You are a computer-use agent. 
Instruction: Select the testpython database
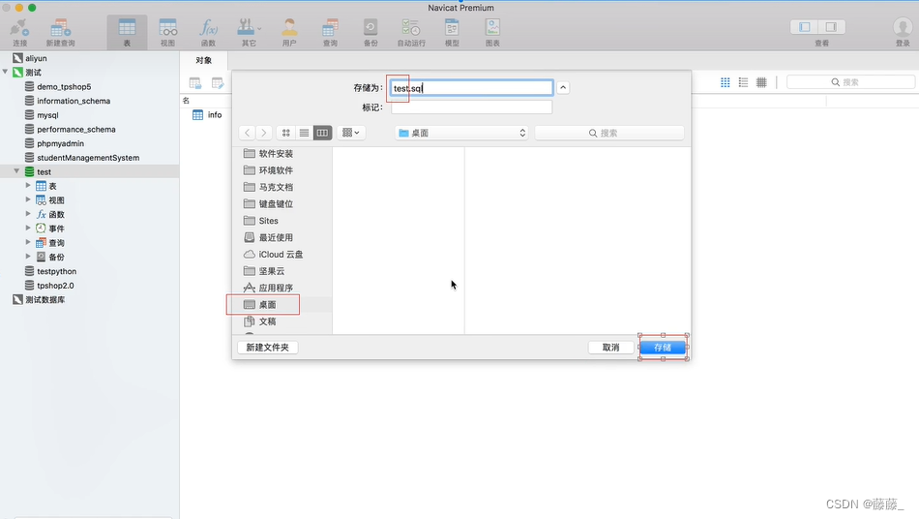click(56, 271)
